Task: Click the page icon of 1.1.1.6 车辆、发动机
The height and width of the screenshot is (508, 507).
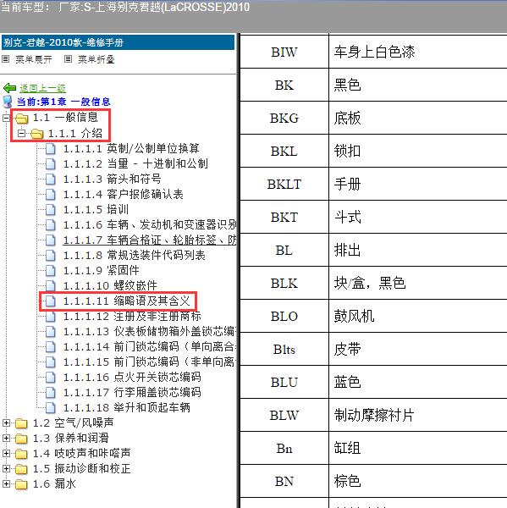Action: pyautogui.click(x=50, y=225)
